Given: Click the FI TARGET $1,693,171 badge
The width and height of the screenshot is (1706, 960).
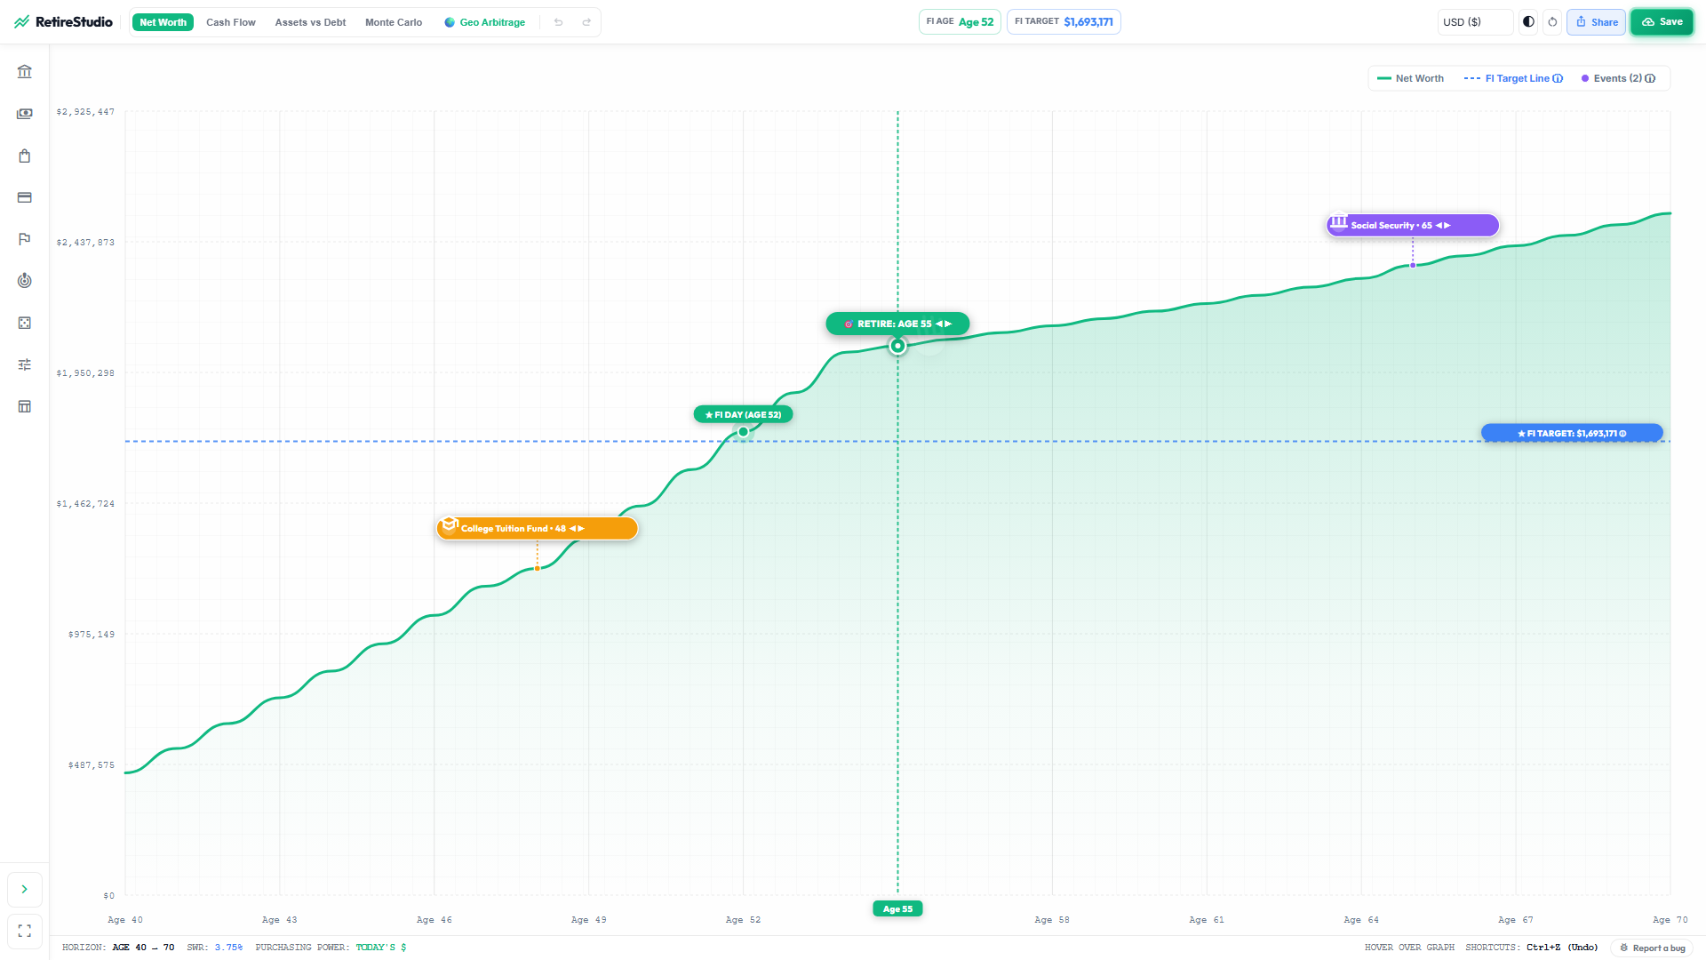Looking at the screenshot, I should (x=1064, y=22).
